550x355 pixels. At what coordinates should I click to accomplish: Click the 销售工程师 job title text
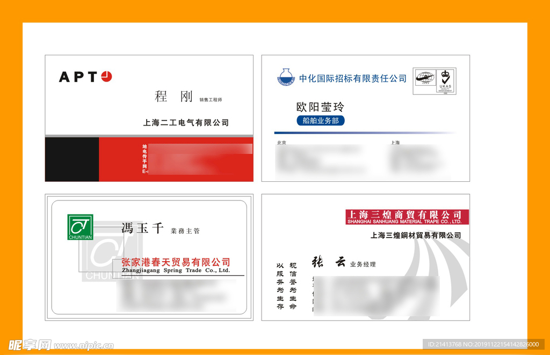tap(211, 100)
